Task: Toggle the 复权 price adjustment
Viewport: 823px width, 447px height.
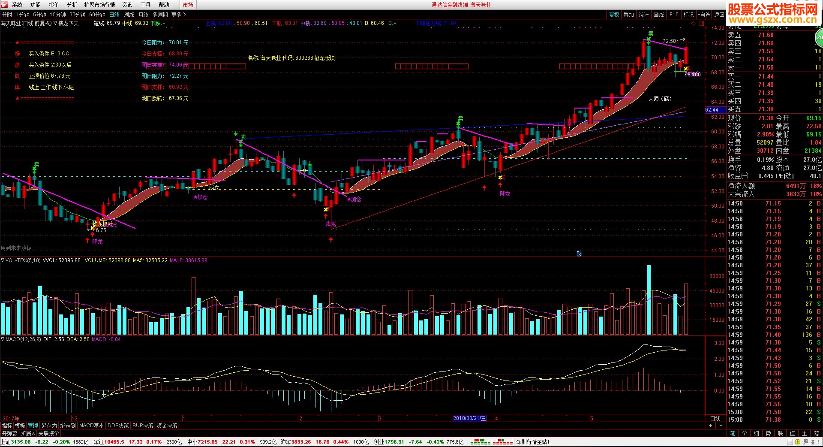Action: [x=614, y=15]
